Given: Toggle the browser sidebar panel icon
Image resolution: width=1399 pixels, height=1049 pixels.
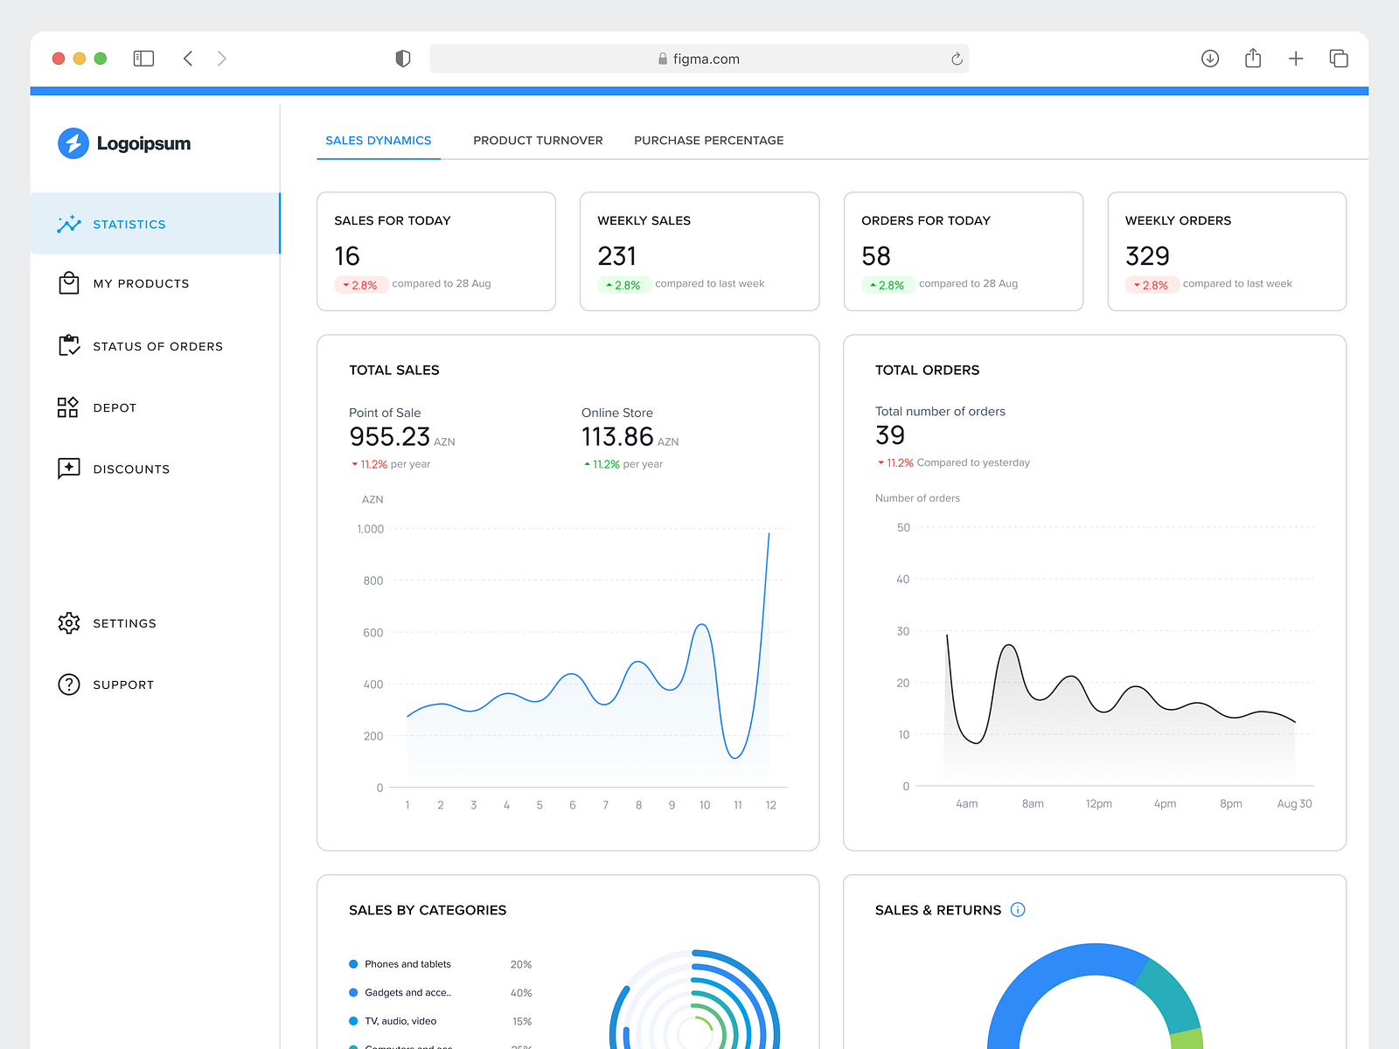Looking at the screenshot, I should pyautogui.click(x=143, y=59).
